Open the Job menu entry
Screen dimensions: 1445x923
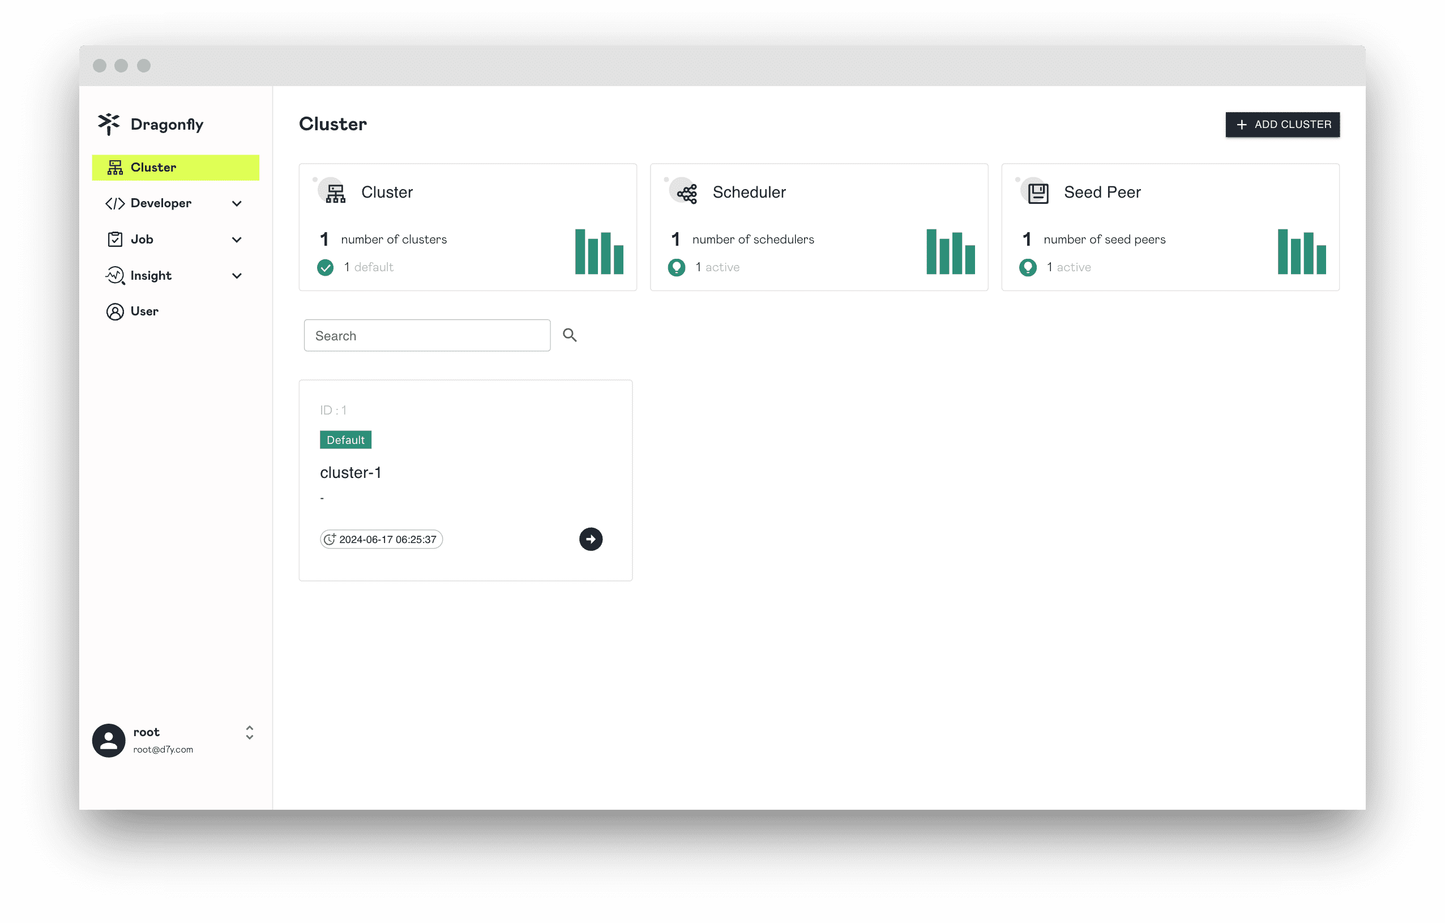(x=175, y=240)
